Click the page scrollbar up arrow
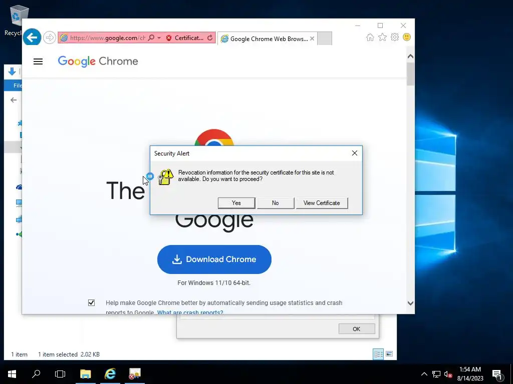Image resolution: width=513 pixels, height=384 pixels. pos(410,56)
